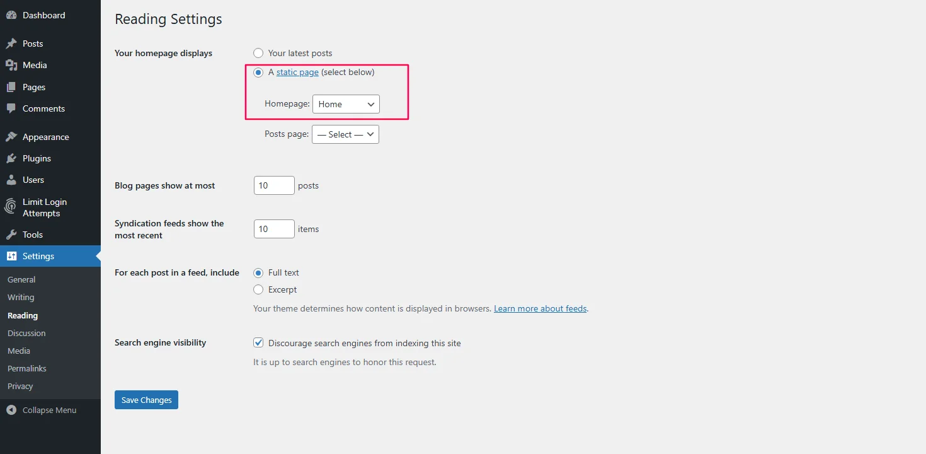Open the Permalinks settings
This screenshot has width=926, height=454.
coord(26,368)
